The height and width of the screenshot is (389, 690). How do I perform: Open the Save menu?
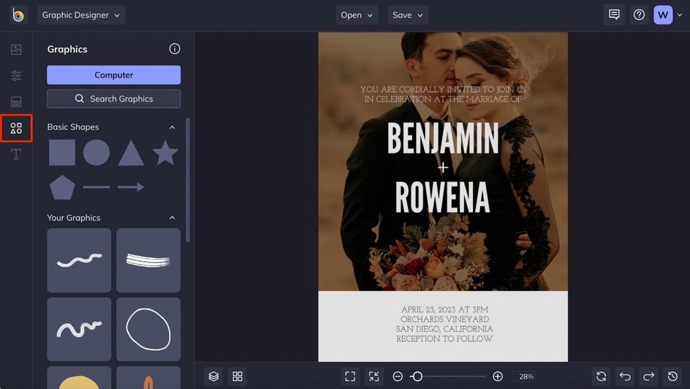[x=408, y=15]
